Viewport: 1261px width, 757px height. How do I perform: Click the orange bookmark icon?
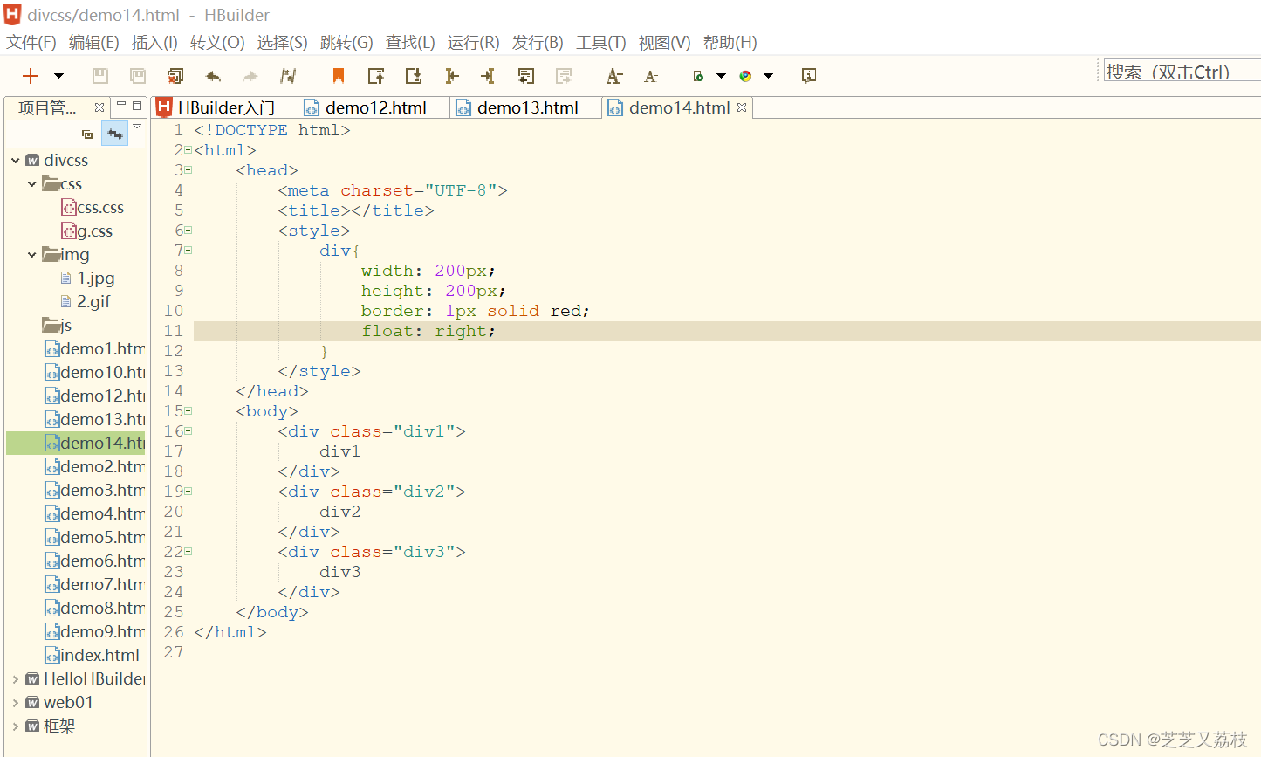click(x=339, y=76)
